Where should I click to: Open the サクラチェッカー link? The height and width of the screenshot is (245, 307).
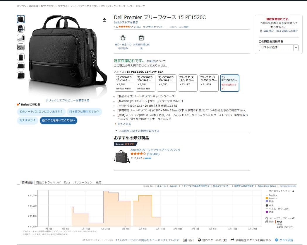click(x=153, y=27)
